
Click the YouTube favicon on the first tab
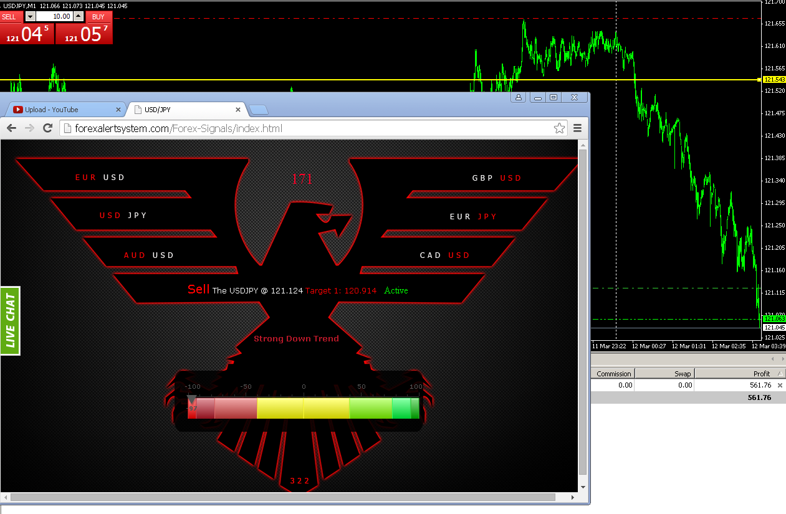18,110
